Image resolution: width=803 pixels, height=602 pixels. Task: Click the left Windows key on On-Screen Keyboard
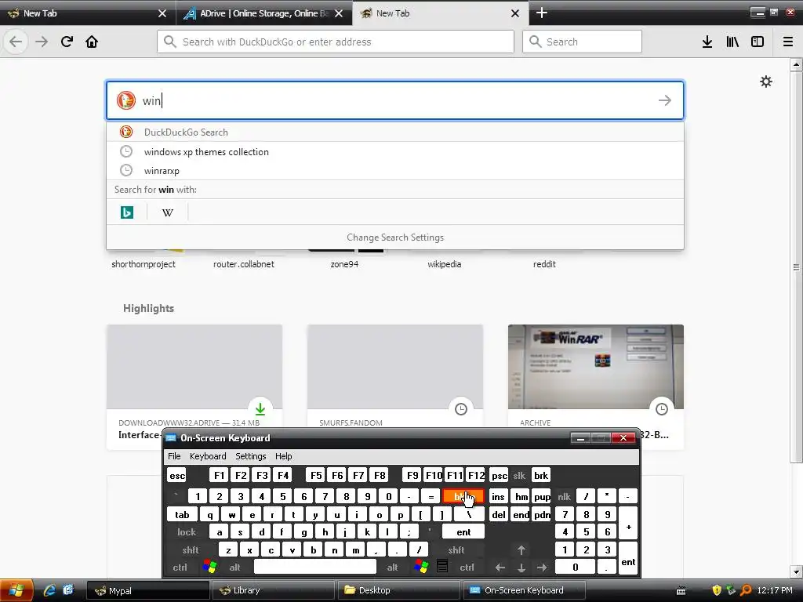[209, 567]
